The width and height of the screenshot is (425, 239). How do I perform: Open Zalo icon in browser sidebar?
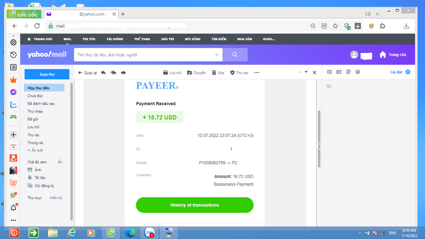click(13, 105)
